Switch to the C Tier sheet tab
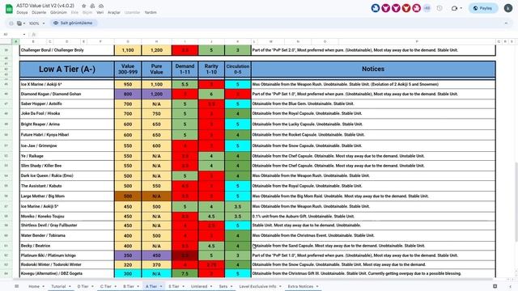The width and height of the screenshot is (518, 291). pyautogui.click(x=106, y=286)
